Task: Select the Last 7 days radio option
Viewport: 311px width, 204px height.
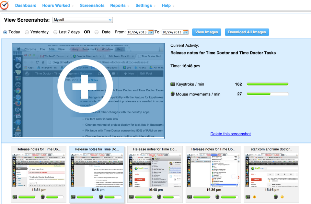Action: click(x=55, y=32)
